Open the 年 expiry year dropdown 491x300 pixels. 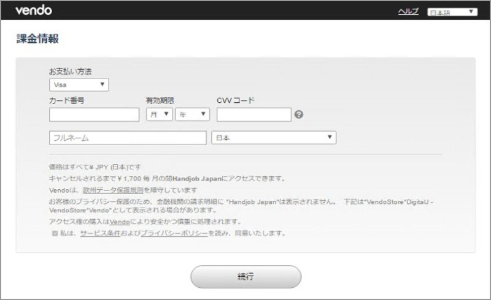192,114
